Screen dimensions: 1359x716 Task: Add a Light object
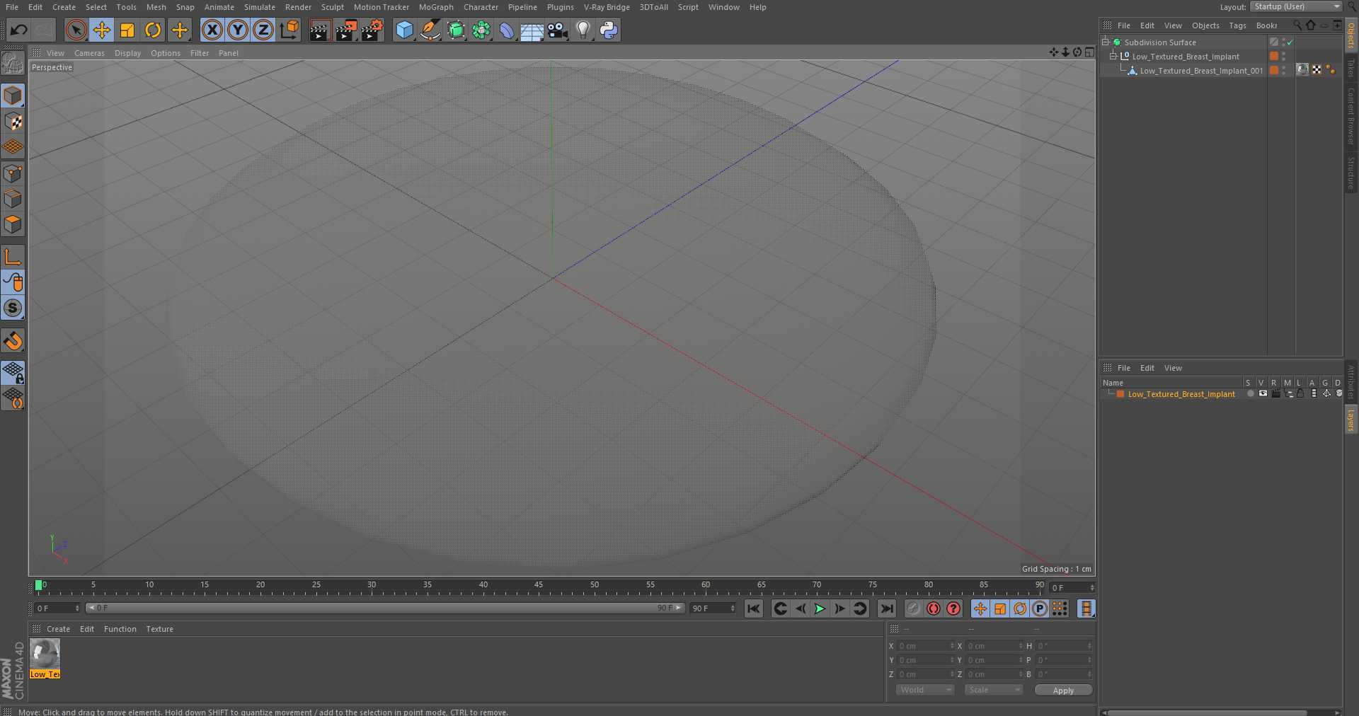click(583, 30)
